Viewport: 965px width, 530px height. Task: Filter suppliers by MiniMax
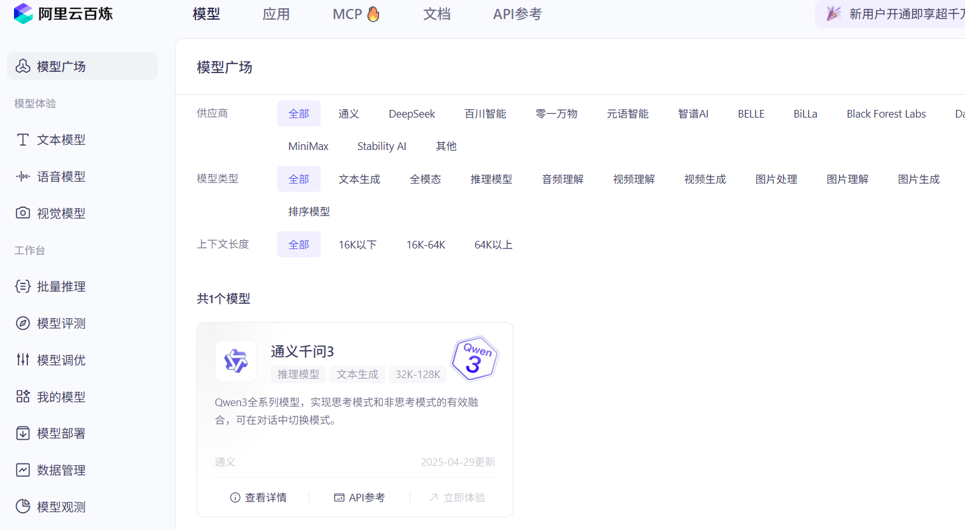[309, 146]
